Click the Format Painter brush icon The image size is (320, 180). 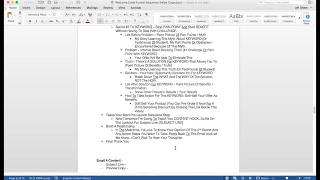[x=20, y=23]
